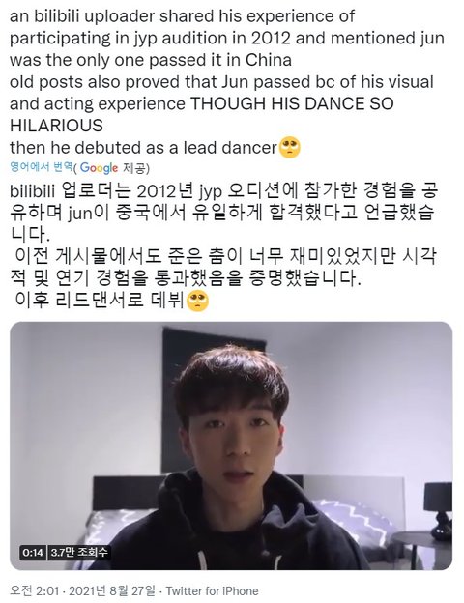Viewport: 464px width, 603px height.
Task: Click the Korean line starting '이전 게시물에서도'
Action: tap(224, 256)
